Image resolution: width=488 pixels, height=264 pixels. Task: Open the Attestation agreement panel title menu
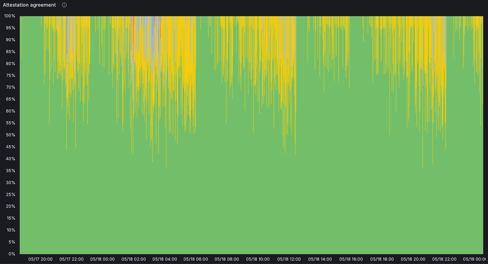[x=29, y=5]
